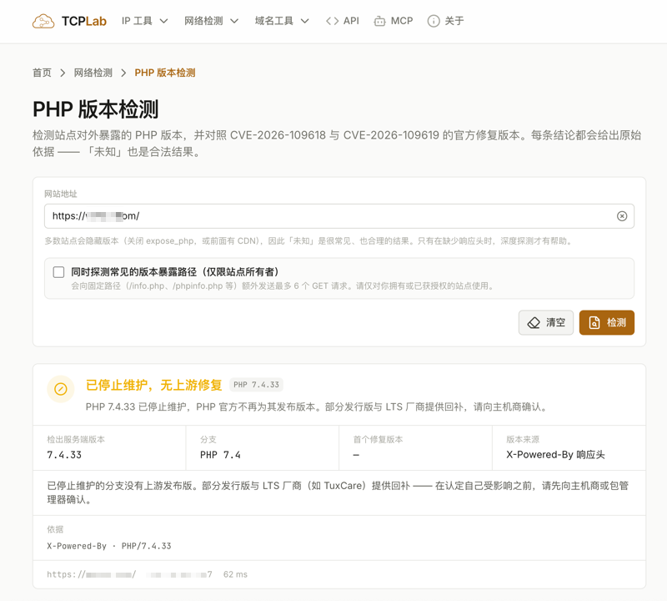Click the document search icon in 检测 button

point(594,322)
